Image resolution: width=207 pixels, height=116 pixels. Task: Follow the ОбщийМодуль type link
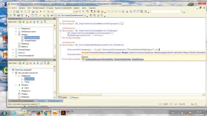click(x=138, y=59)
